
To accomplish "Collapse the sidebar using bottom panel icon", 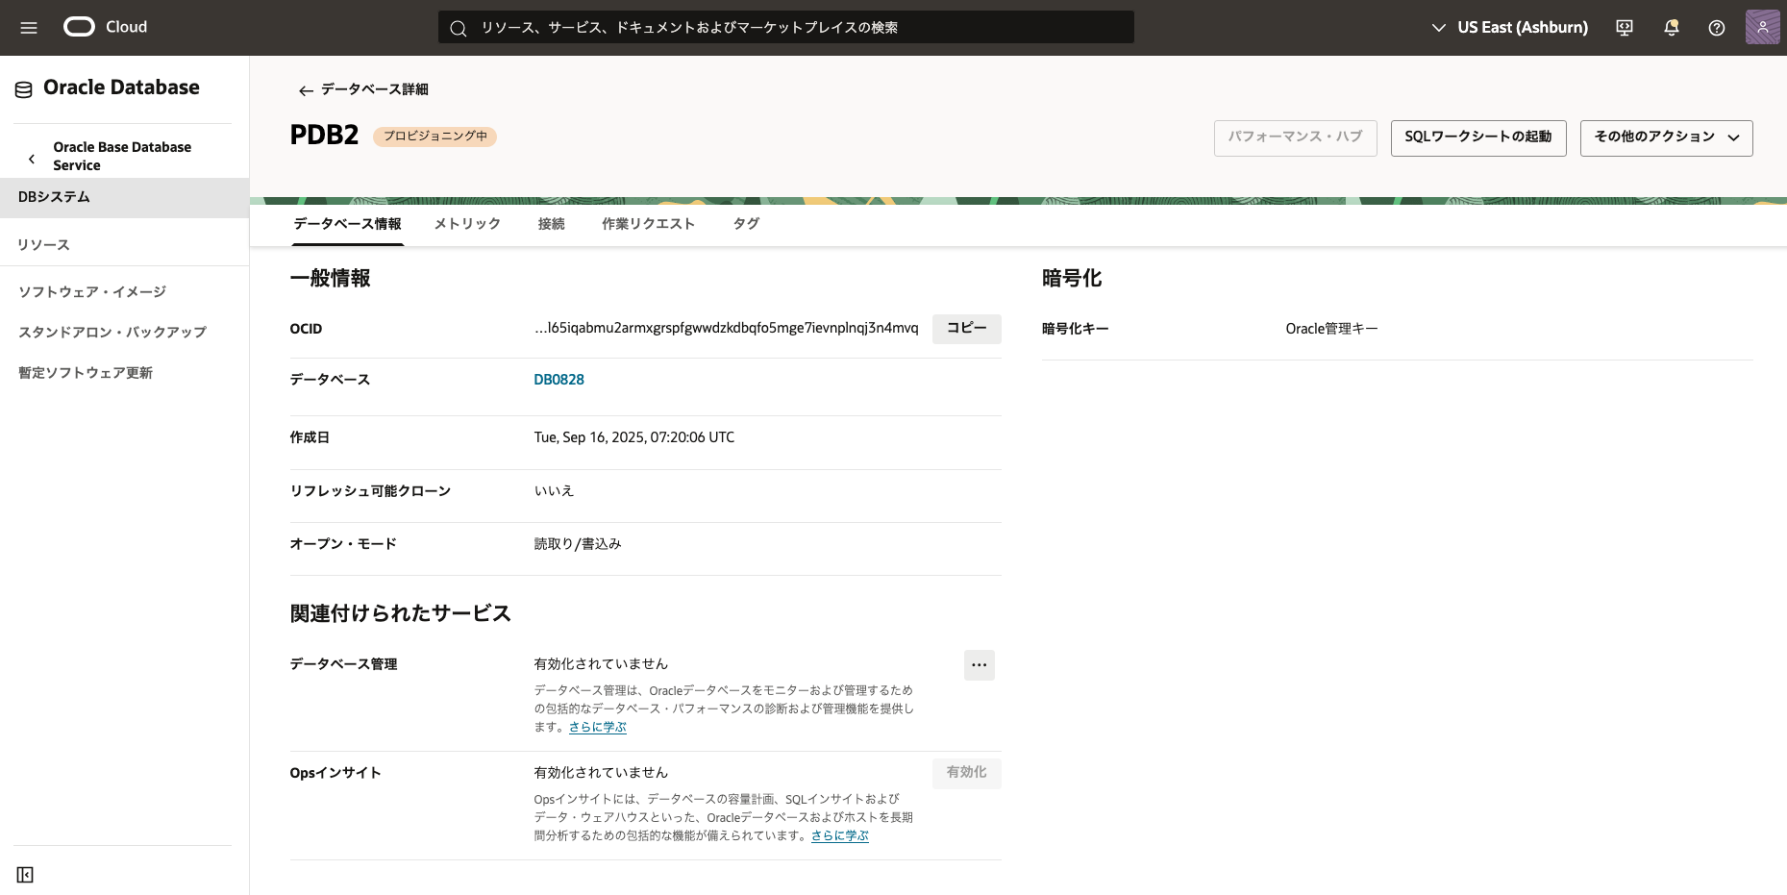I will [x=25, y=874].
